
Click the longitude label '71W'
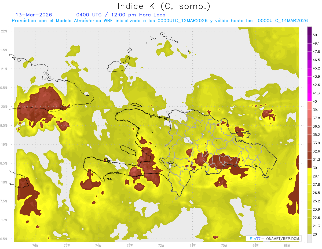(x=192, y=246)
